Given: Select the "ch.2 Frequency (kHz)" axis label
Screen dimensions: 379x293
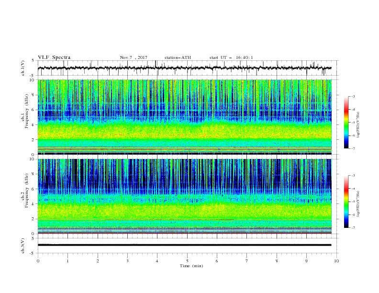Looking at the screenshot, I should pos(25,191).
